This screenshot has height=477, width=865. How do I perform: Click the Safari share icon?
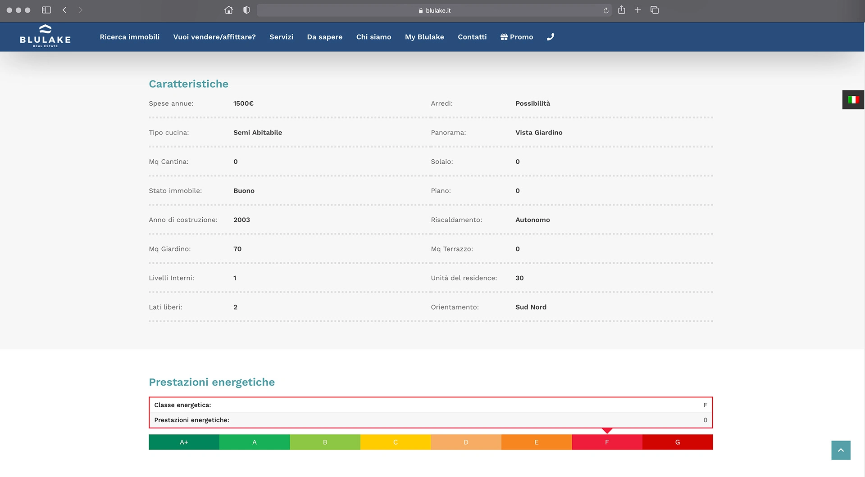click(622, 9)
